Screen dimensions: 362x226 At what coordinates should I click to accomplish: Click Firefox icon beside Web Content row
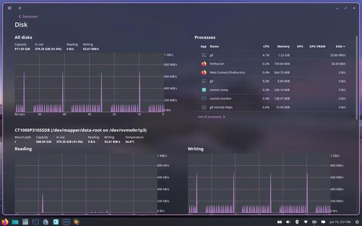[x=204, y=73]
